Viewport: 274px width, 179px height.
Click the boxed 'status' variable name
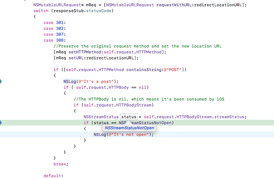(129, 117)
